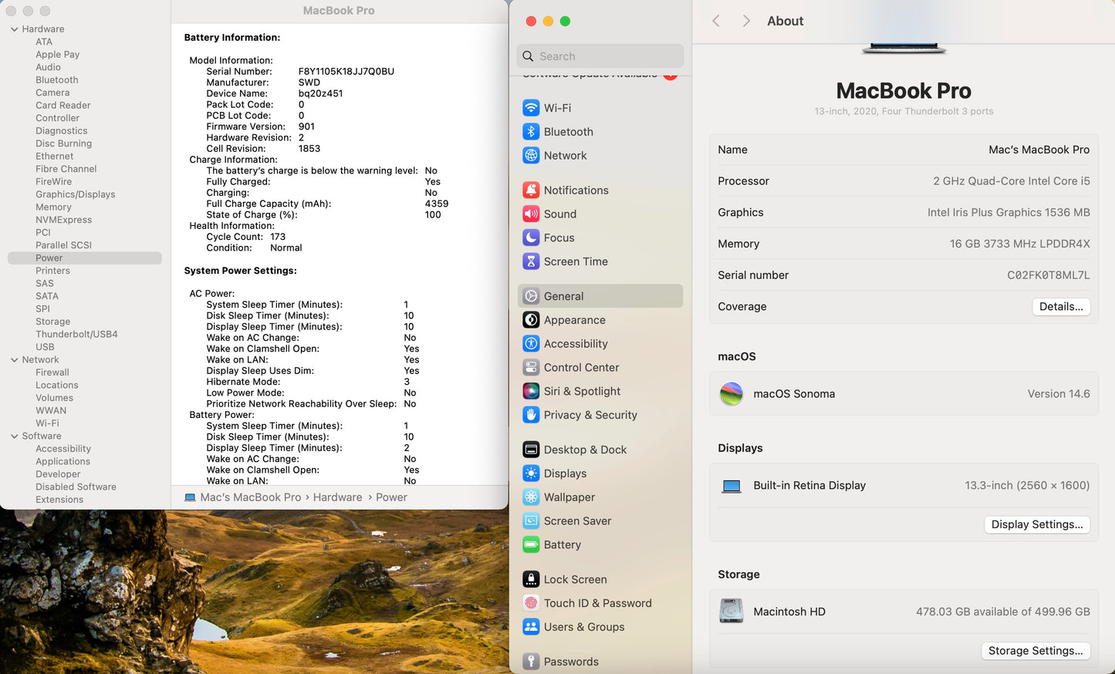
Task: Click the Coverage Details button
Action: point(1061,307)
